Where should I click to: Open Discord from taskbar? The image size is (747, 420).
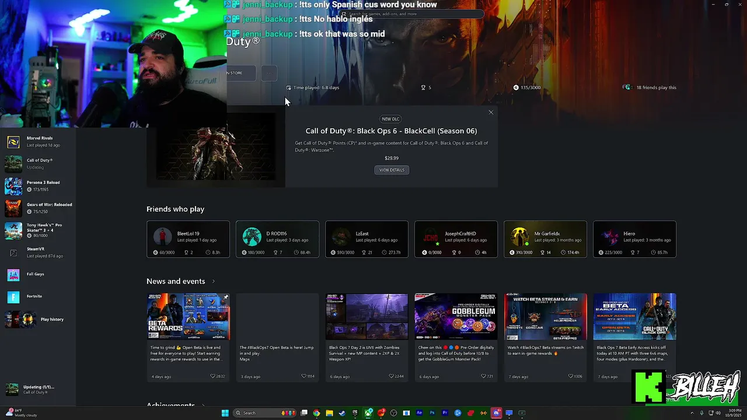click(x=496, y=413)
